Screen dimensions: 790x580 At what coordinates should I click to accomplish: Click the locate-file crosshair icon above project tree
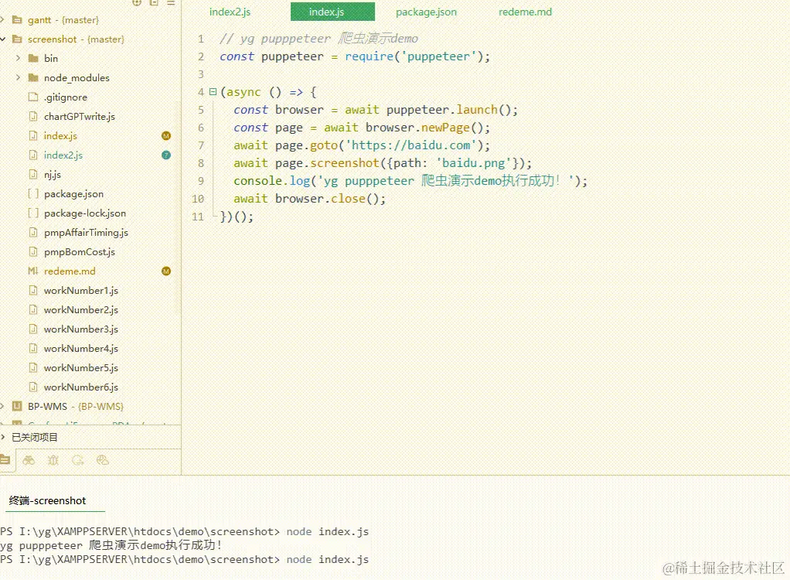coord(136,4)
